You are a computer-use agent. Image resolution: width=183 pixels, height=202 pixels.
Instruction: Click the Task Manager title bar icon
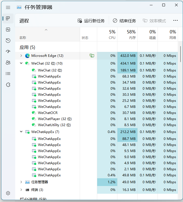pos(19,7)
